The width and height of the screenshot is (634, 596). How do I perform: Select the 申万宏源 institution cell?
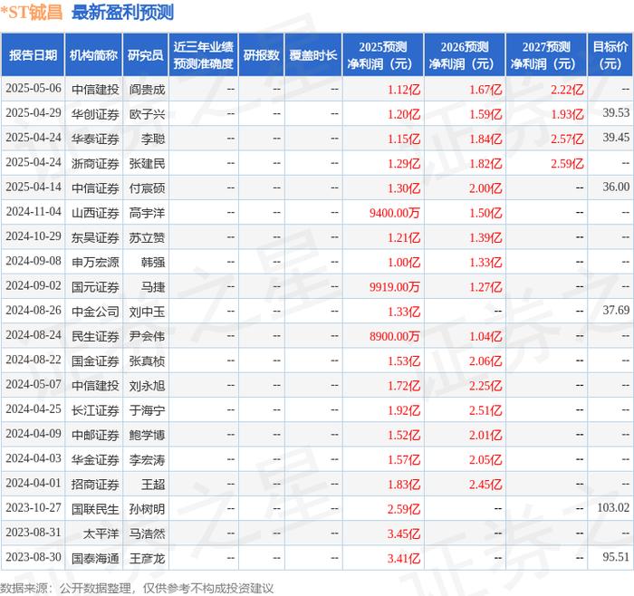pos(95,262)
